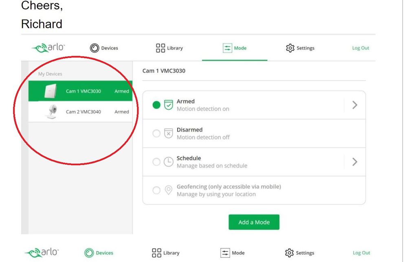This screenshot has height=262, width=407.
Task: Click the Manage based on schedule text
Action: [212, 166]
